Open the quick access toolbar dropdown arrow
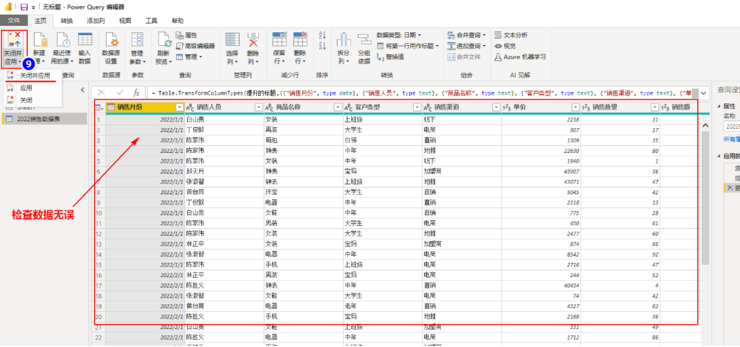740x347 pixels. point(33,7)
